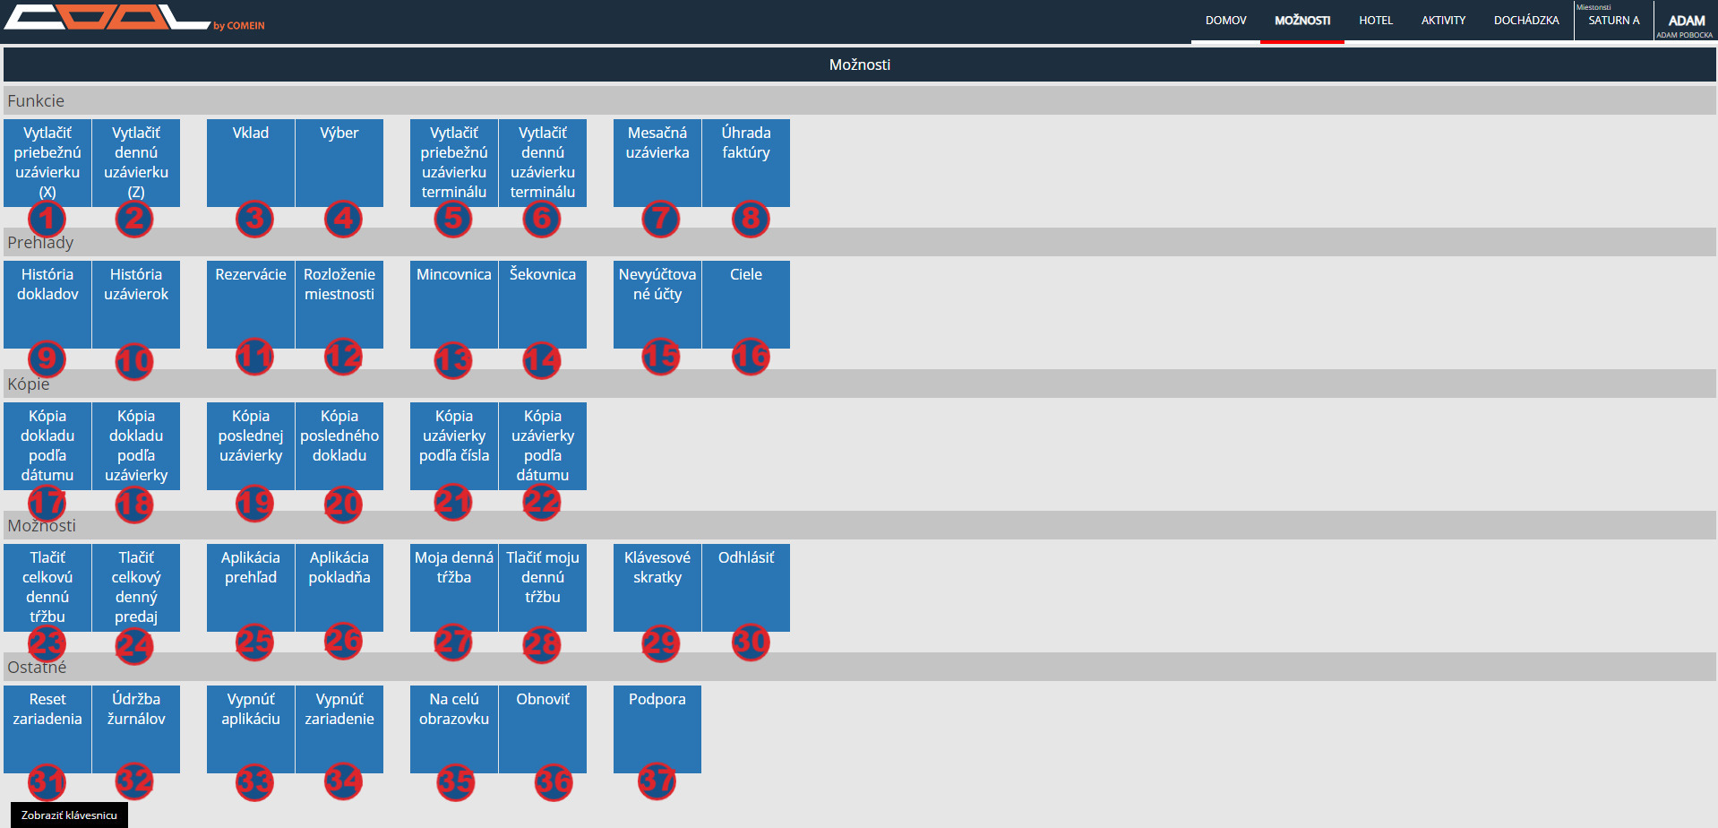Screen dimensions: 1718x828
Task: Open the Rezervácie tile
Action: 251,304
